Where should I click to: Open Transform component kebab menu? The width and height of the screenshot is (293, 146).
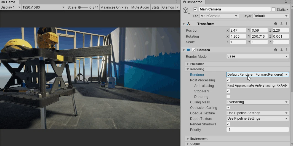pyautogui.click(x=287, y=24)
